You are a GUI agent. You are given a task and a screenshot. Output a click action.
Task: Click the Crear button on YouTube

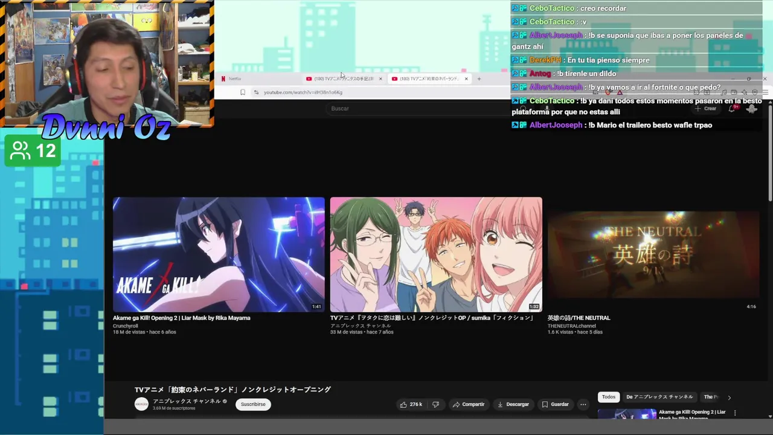point(707,109)
